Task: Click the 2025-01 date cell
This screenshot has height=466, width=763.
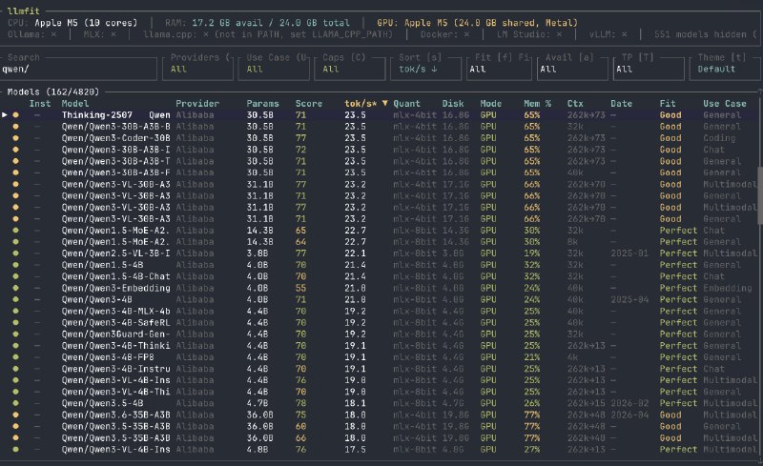Action: coord(629,253)
